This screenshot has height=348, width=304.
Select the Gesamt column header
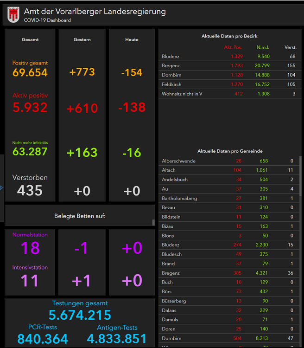pos(30,40)
